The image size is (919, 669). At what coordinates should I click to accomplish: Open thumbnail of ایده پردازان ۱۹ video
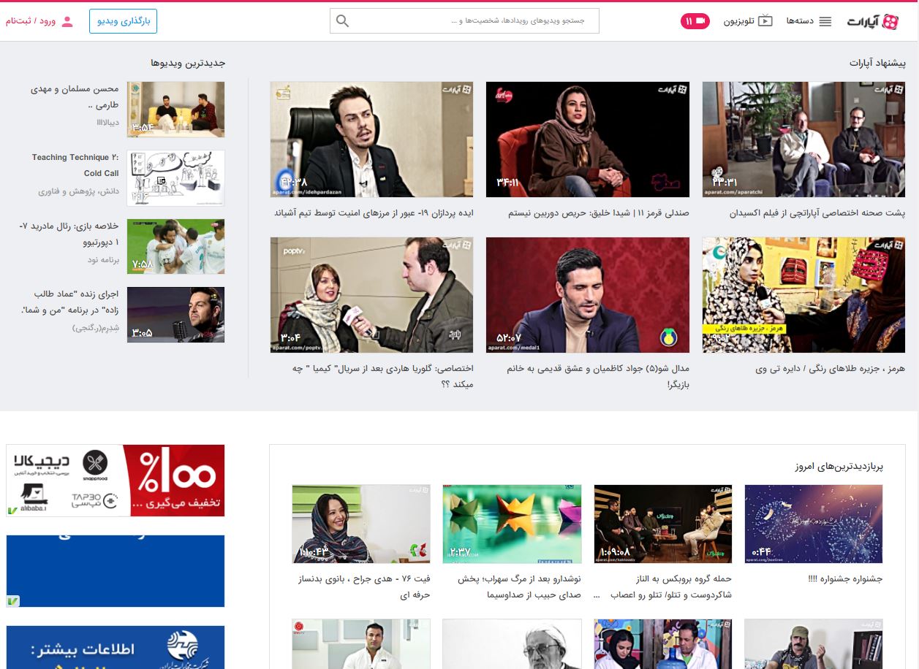coord(371,139)
